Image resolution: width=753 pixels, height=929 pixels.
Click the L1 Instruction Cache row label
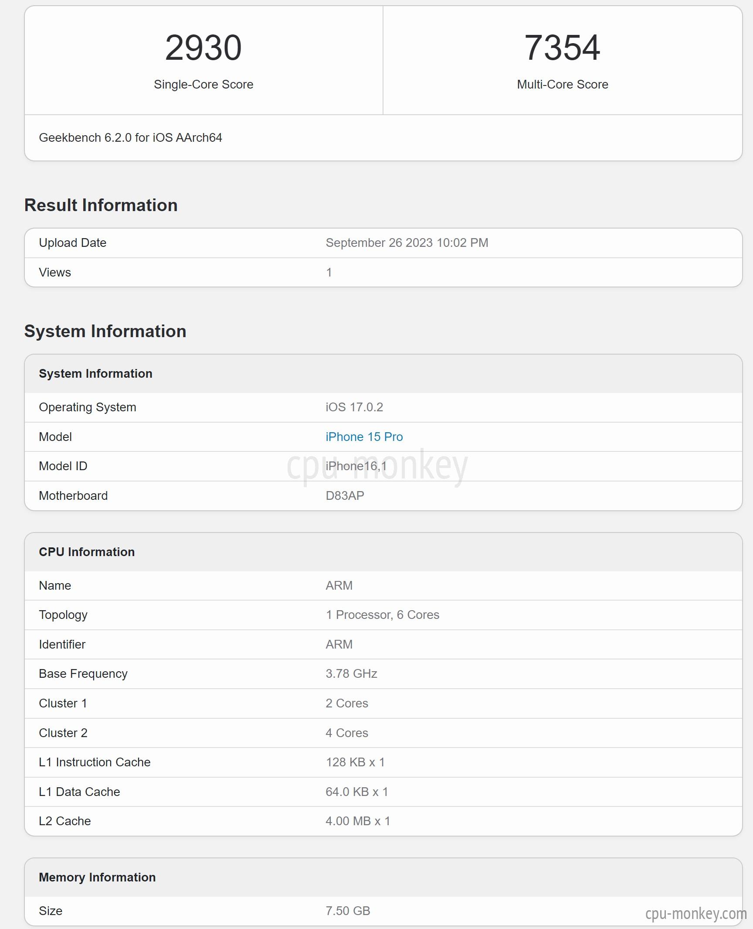pyautogui.click(x=95, y=762)
